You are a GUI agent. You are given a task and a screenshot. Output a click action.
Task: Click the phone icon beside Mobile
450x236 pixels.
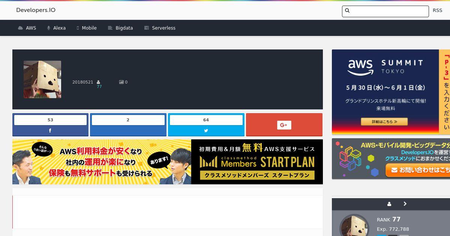[78, 28]
